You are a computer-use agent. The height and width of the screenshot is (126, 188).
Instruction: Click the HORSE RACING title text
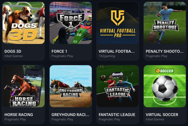coord(19,115)
